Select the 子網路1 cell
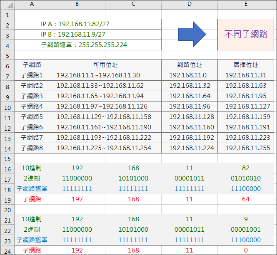 (x=32, y=75)
